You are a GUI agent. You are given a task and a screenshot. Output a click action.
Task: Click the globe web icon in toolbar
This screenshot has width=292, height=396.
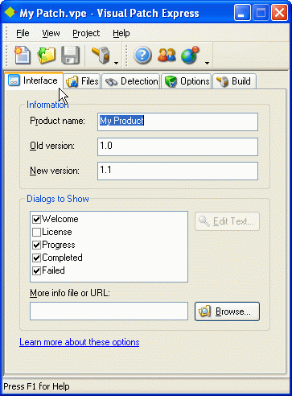[190, 56]
